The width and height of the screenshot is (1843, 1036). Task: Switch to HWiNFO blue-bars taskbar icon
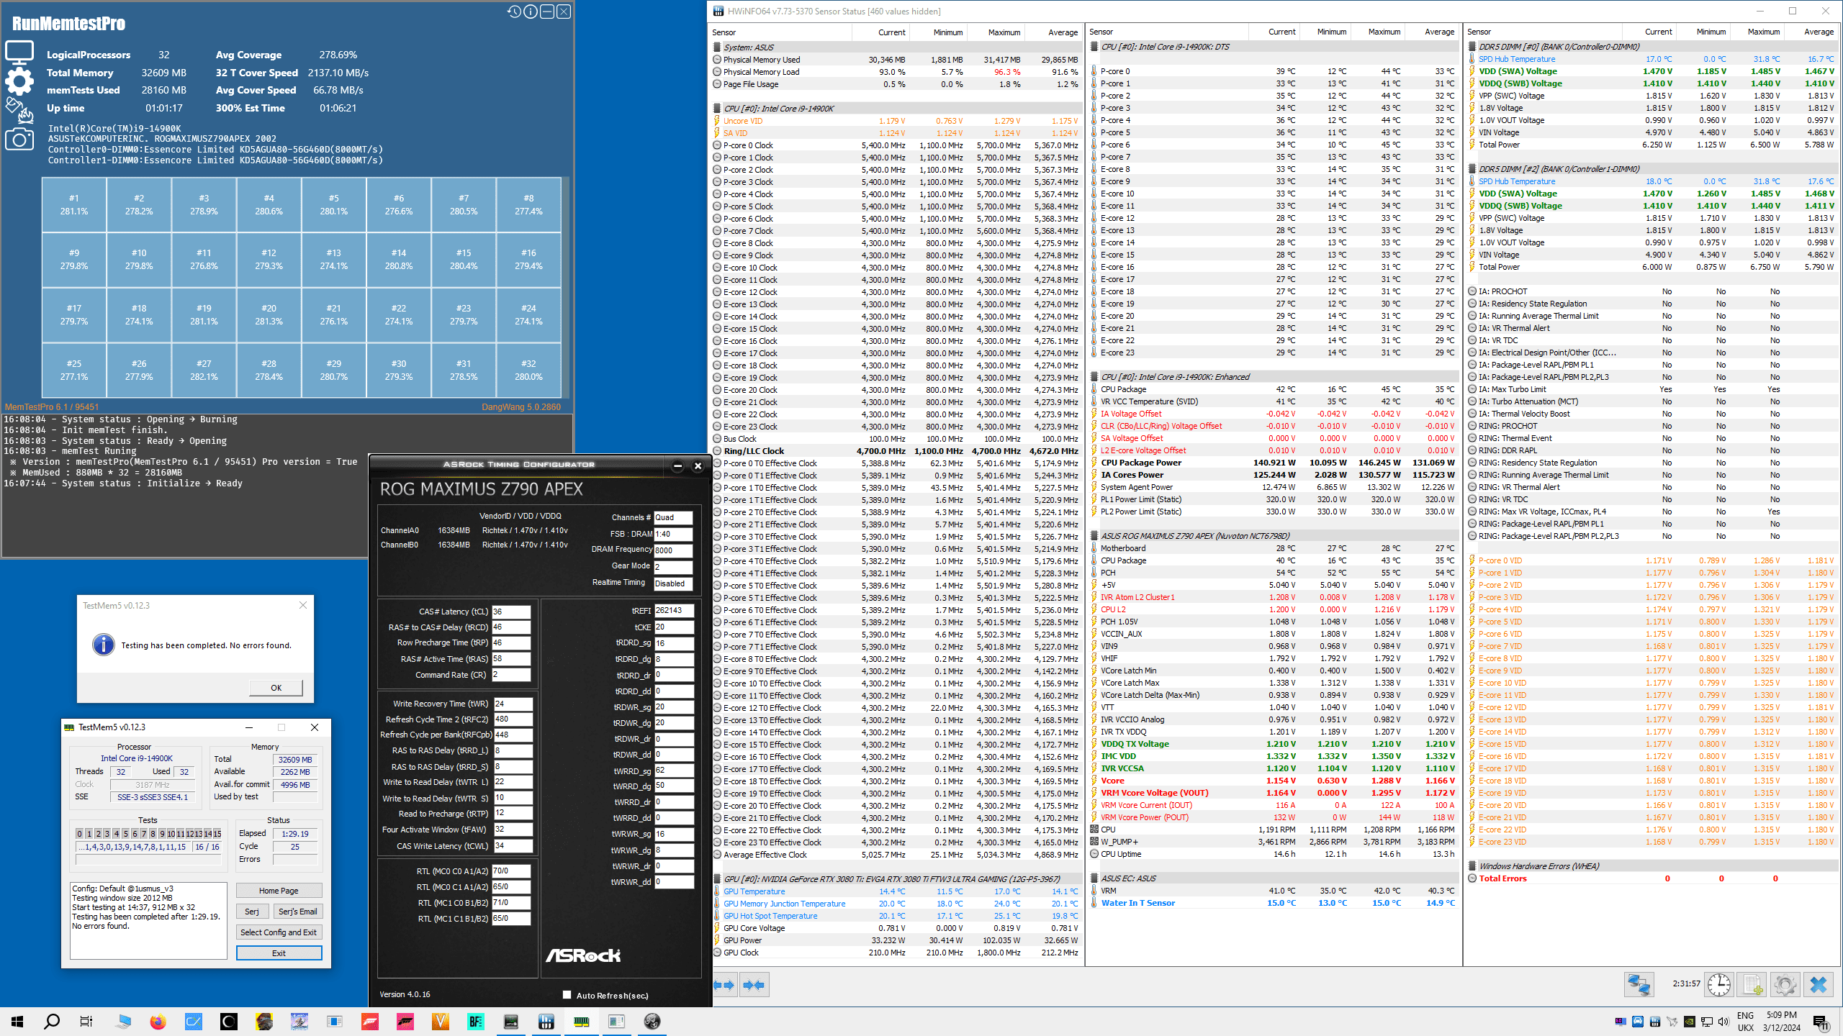click(546, 1022)
